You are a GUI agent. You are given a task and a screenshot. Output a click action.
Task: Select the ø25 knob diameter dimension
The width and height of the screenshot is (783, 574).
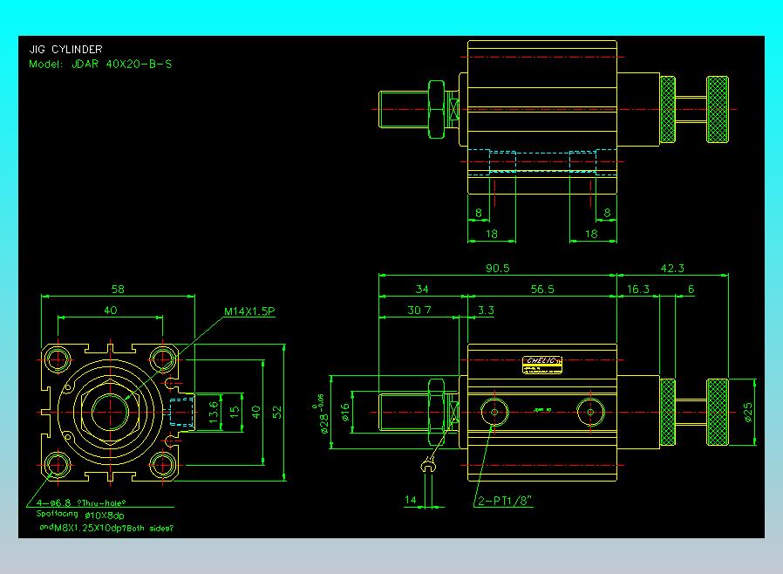[748, 413]
